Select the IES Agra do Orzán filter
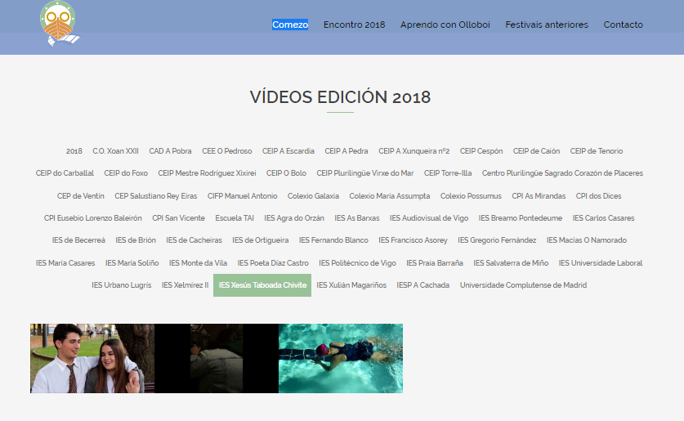This screenshot has width=684, height=421. [x=294, y=217]
